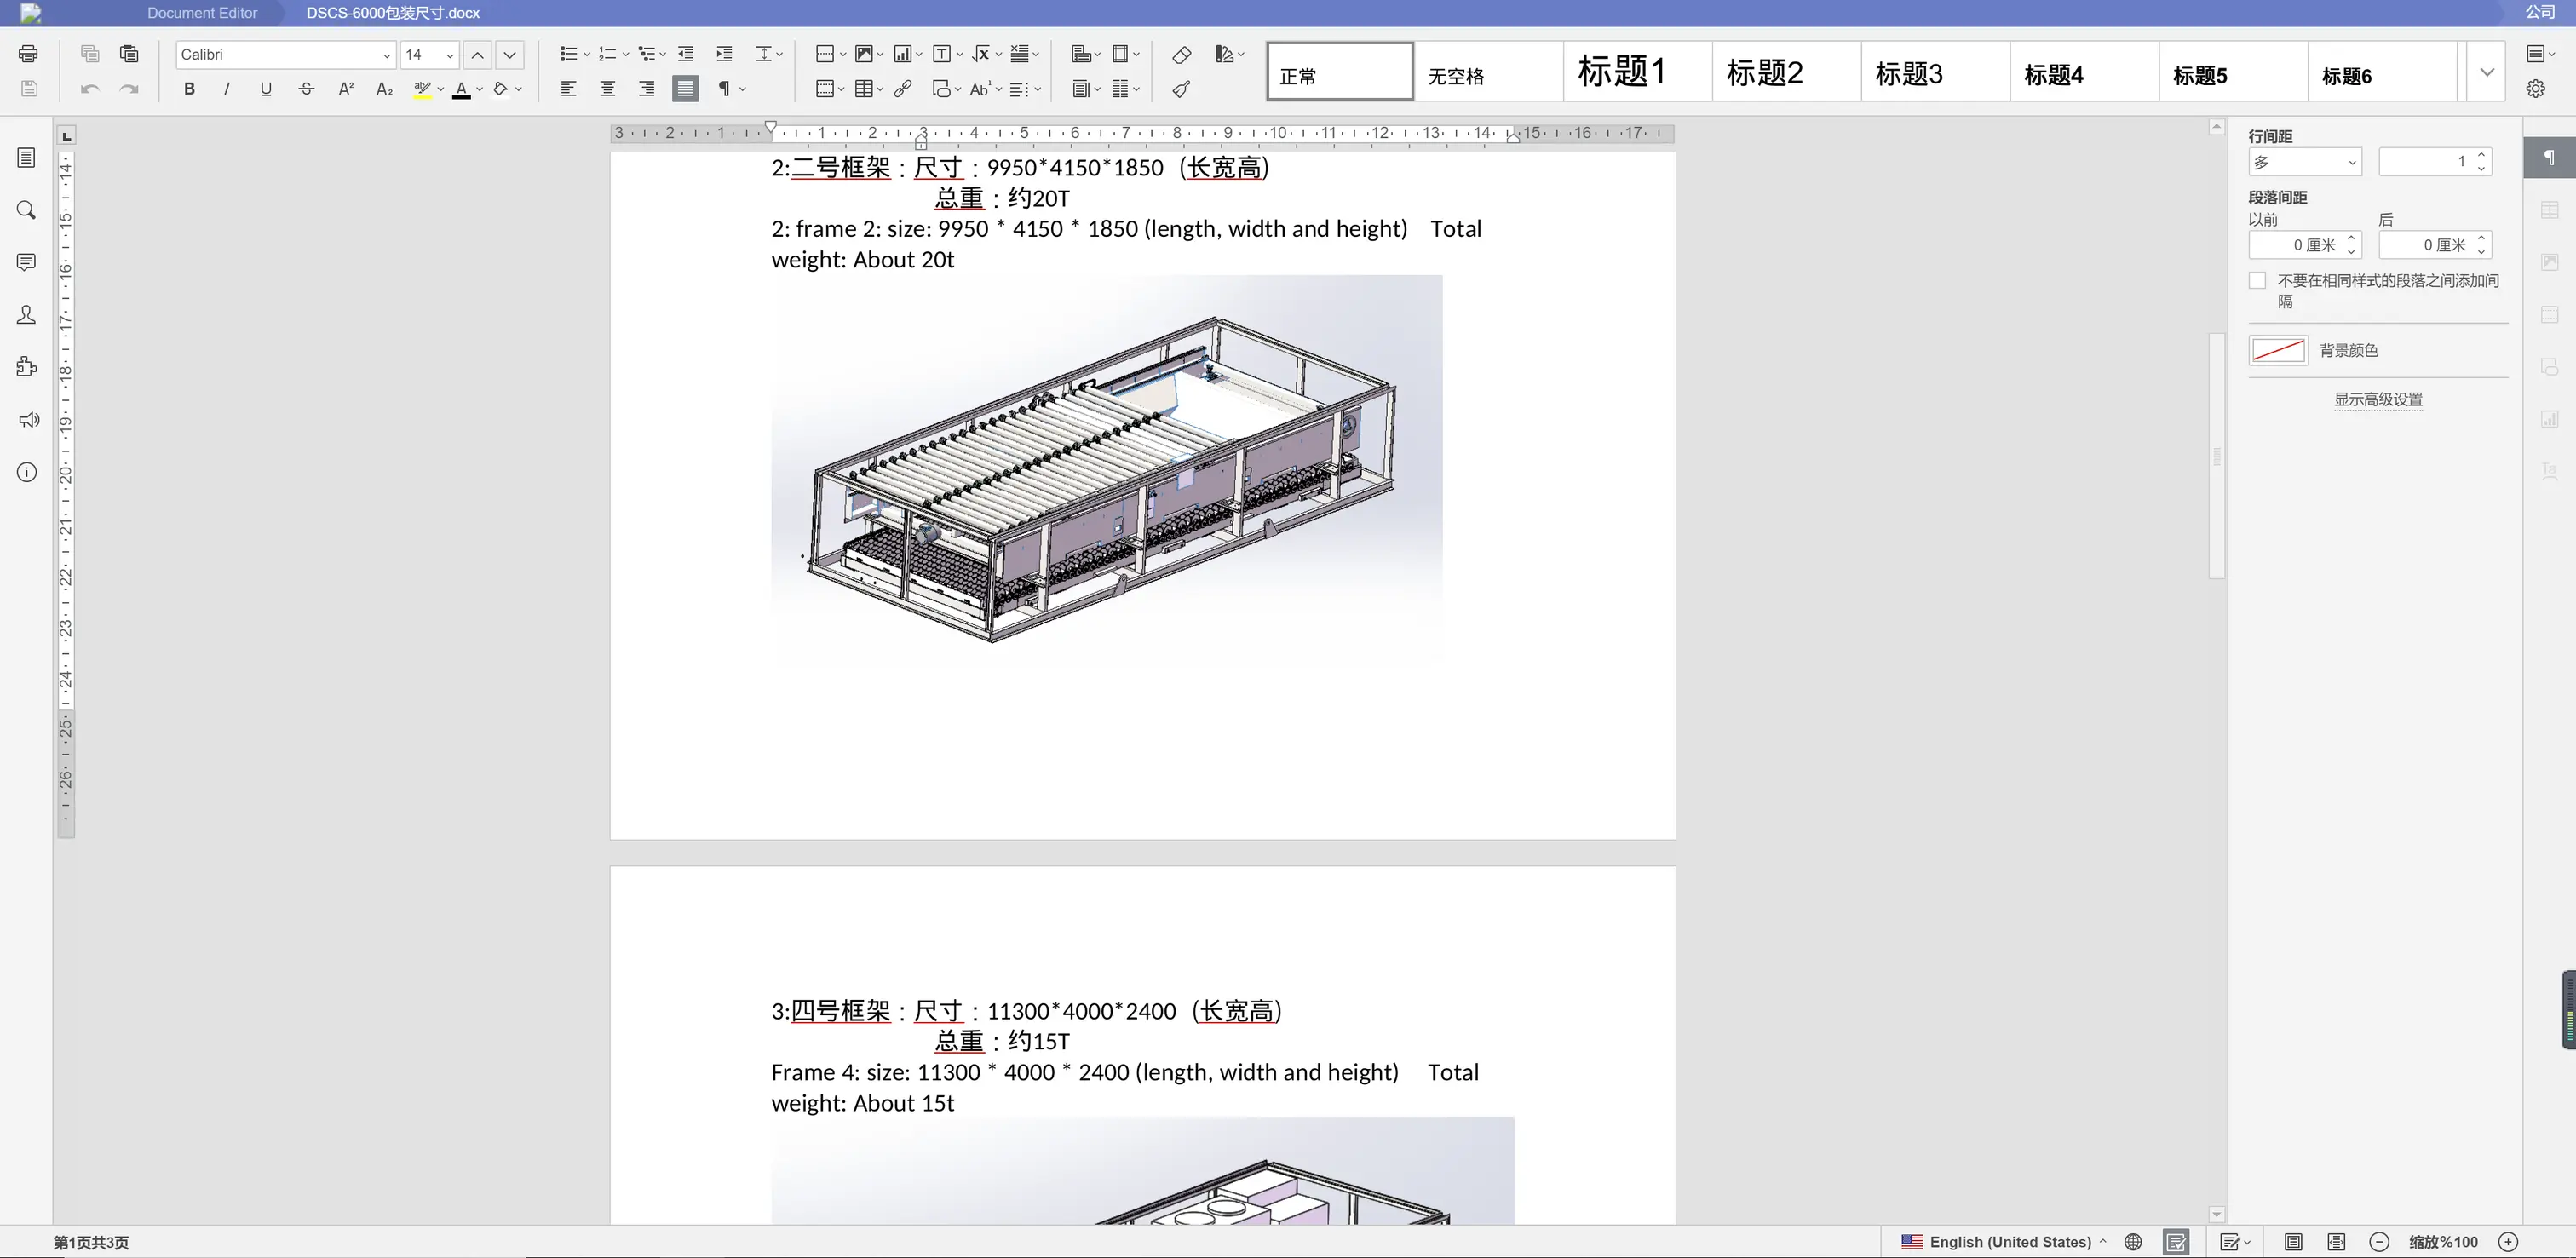2576x1258 pixels.
Task: Click the Print icon in toolbar
Action: (28, 54)
